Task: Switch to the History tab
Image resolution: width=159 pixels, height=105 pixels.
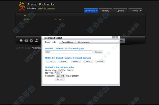Action: click(x=105, y=11)
